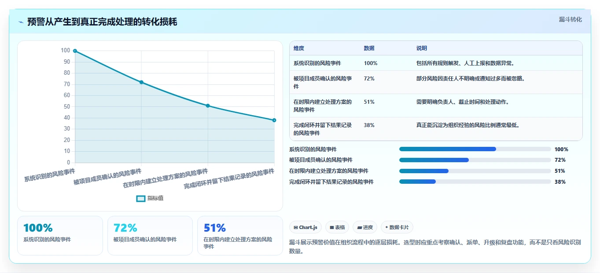Viewport: 600px width, 273px height.
Task: Click the chart data point at 100
Action: tap(75, 51)
